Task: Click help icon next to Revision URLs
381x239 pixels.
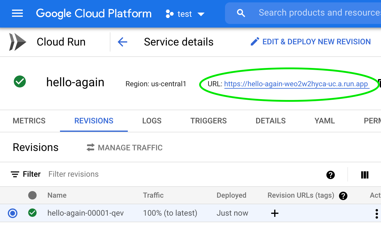Action: coord(343,196)
